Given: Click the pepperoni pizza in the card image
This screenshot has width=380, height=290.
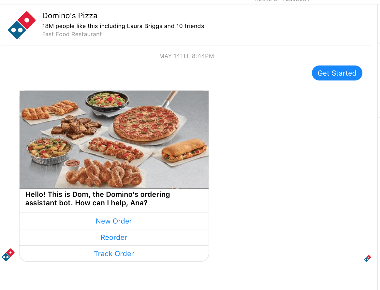Looking at the screenshot, I should 146,123.
